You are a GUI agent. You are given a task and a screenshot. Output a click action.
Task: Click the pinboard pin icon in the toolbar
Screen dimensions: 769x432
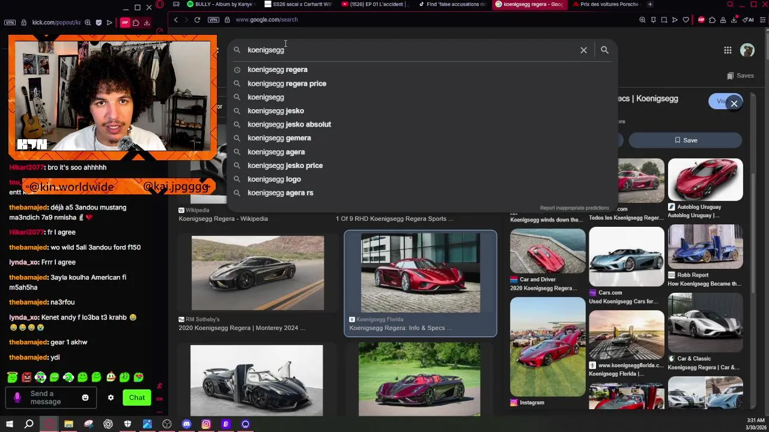coord(653,20)
